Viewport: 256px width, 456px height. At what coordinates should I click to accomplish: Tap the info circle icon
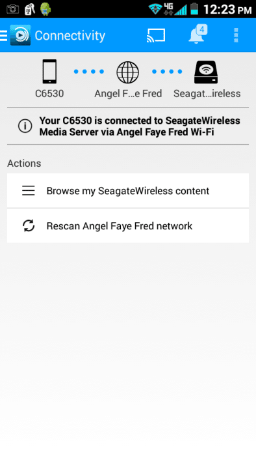point(25,126)
